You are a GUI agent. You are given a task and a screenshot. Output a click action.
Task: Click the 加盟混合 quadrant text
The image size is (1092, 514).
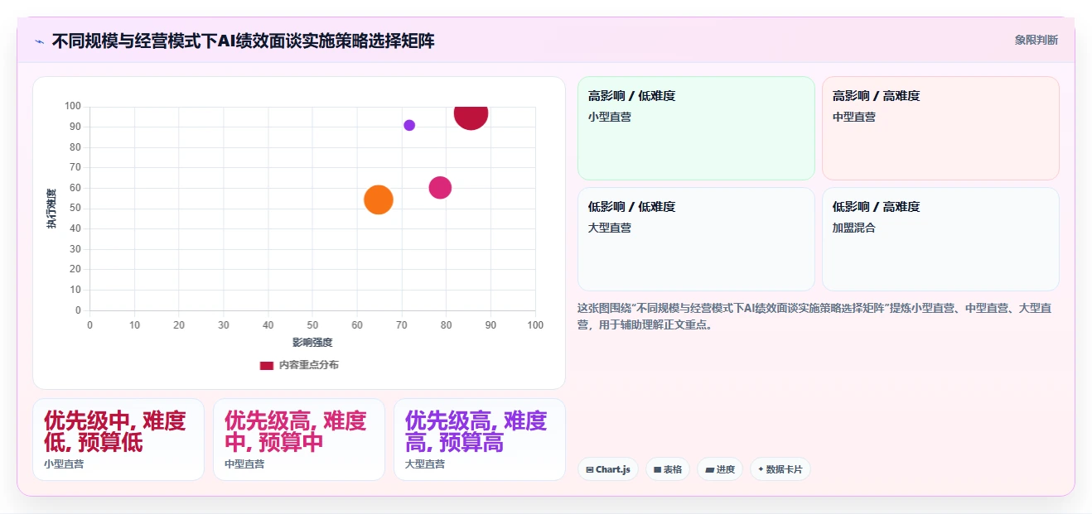pyautogui.click(x=854, y=228)
